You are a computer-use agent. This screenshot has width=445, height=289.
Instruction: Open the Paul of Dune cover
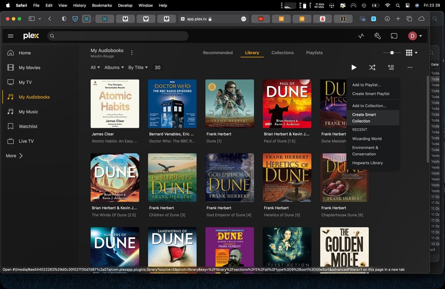[x=287, y=103]
